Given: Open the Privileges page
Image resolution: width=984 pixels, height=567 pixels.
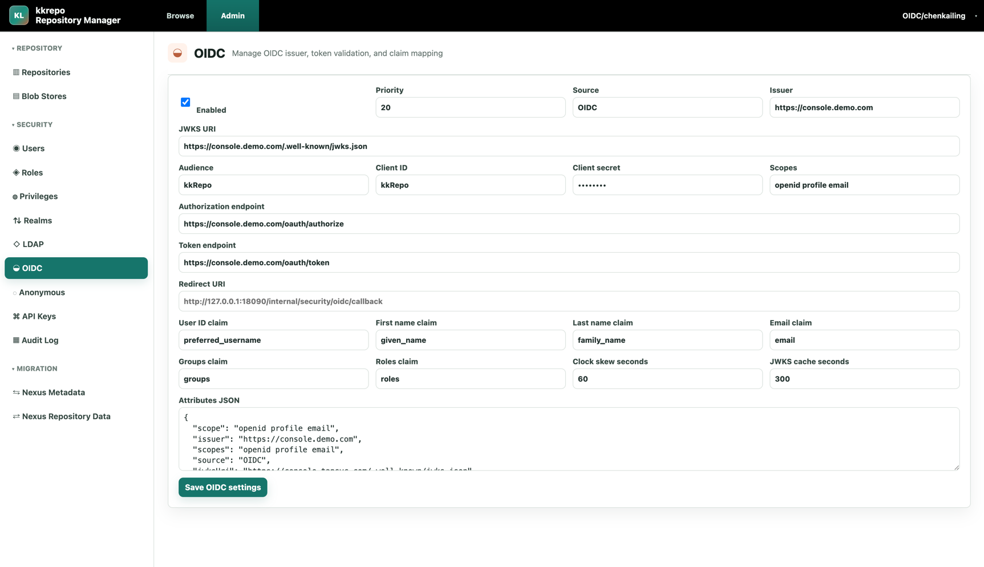Looking at the screenshot, I should [x=76, y=196].
